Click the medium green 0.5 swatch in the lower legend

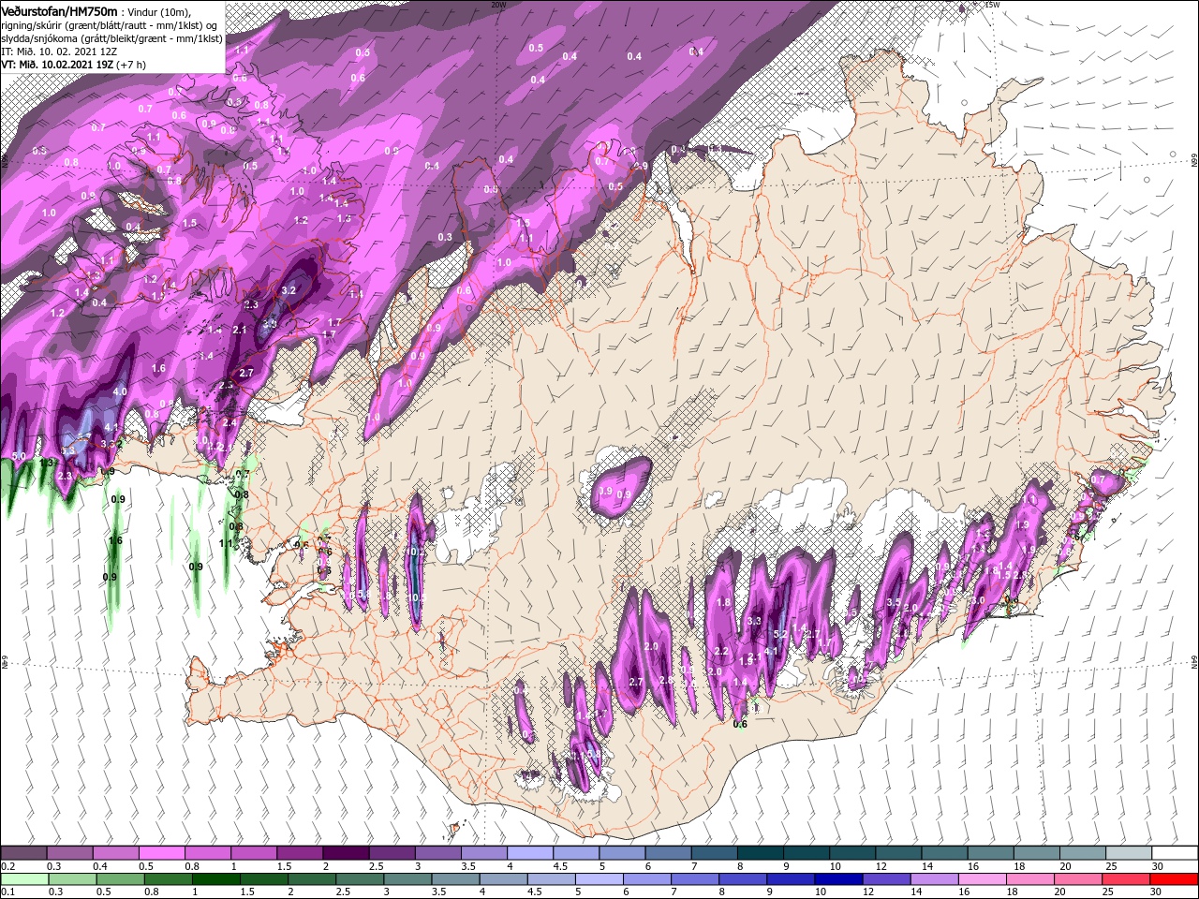(x=120, y=879)
